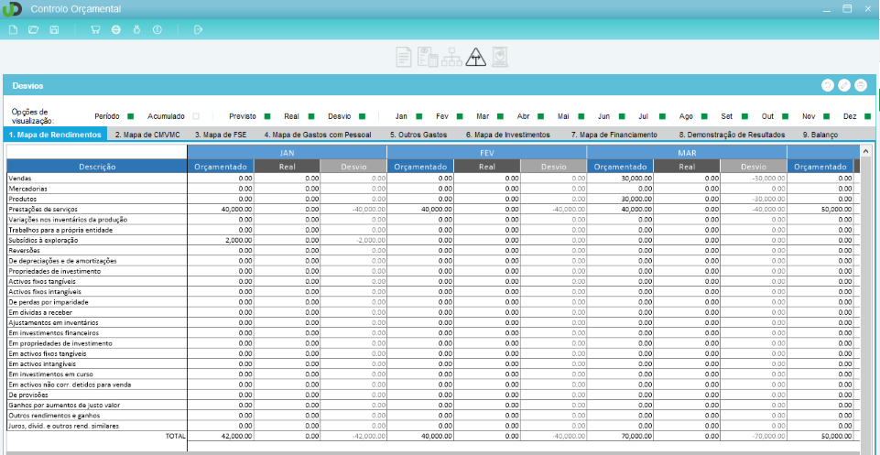
Task: Toggle the Desvio view checkbox
Action: [x=362, y=116]
